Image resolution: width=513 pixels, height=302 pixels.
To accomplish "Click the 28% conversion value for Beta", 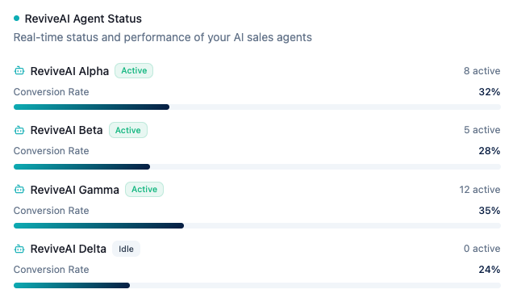I will (490, 151).
